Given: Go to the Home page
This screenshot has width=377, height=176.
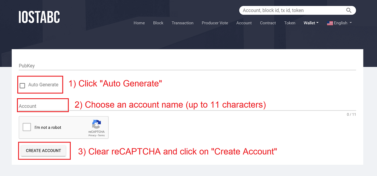Looking at the screenshot, I should pyautogui.click(x=139, y=23).
